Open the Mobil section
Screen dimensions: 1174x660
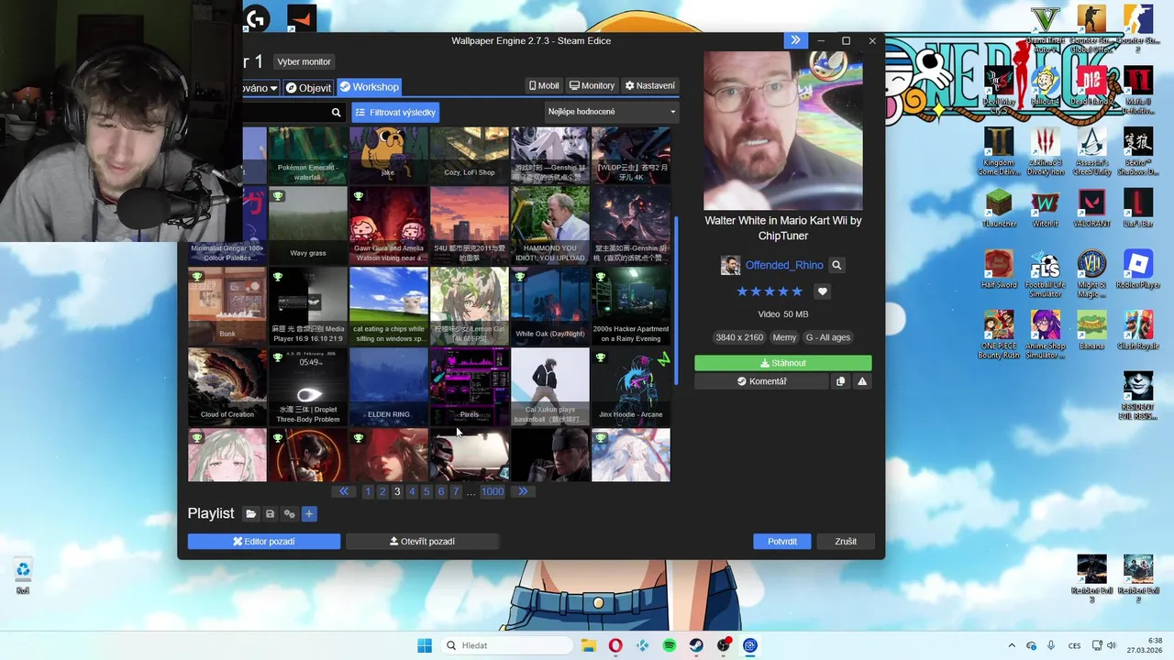coord(544,85)
